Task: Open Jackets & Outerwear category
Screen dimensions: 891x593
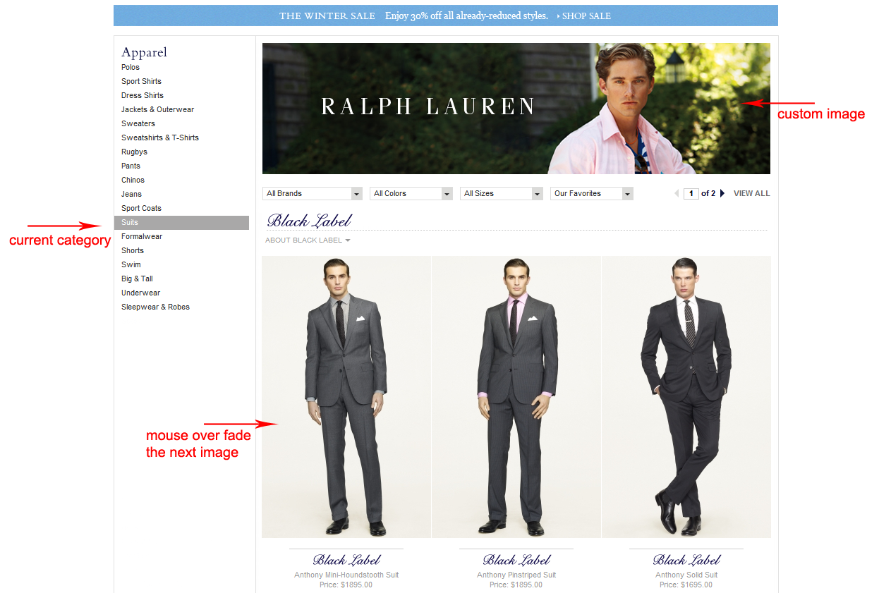Action: (157, 109)
